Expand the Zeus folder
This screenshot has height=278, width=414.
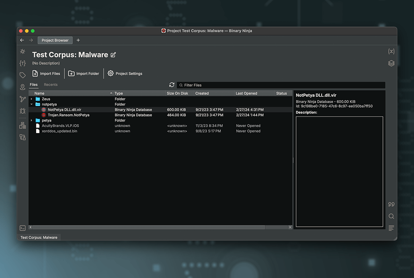click(32, 99)
